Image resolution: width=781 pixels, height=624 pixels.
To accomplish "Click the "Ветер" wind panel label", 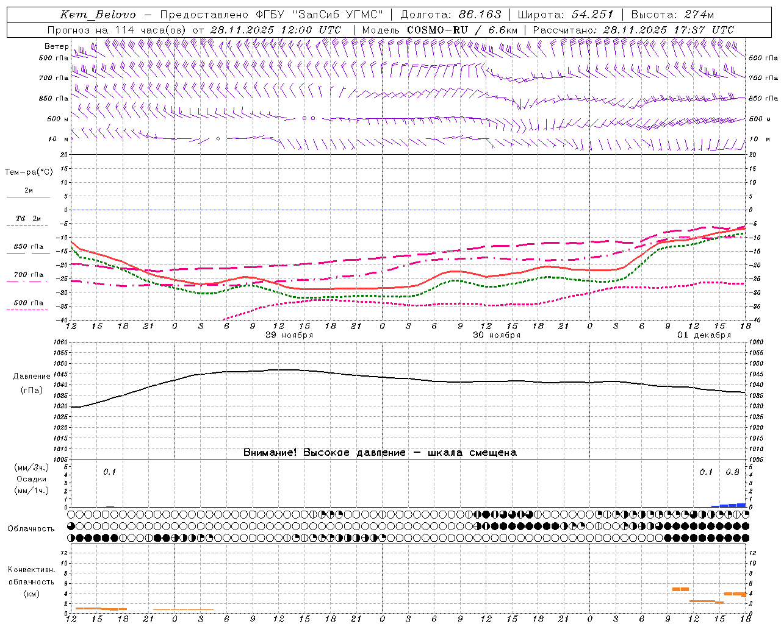I will [x=57, y=46].
